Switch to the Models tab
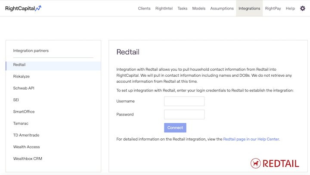This screenshot has height=175, width=310. pyautogui.click(x=198, y=8)
